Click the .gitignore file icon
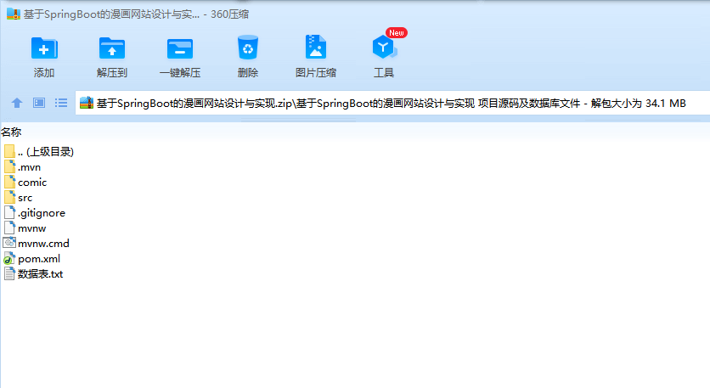710x388 pixels. point(9,213)
